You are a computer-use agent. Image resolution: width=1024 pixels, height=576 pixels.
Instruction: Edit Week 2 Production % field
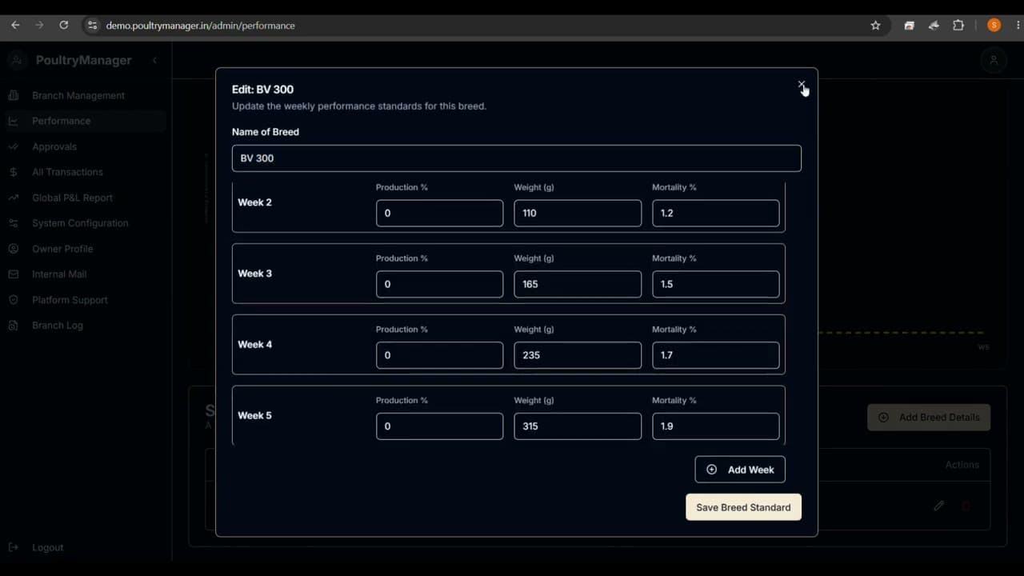coord(439,214)
